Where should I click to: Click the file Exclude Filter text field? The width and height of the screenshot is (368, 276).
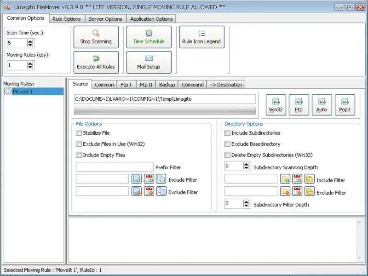point(102,191)
